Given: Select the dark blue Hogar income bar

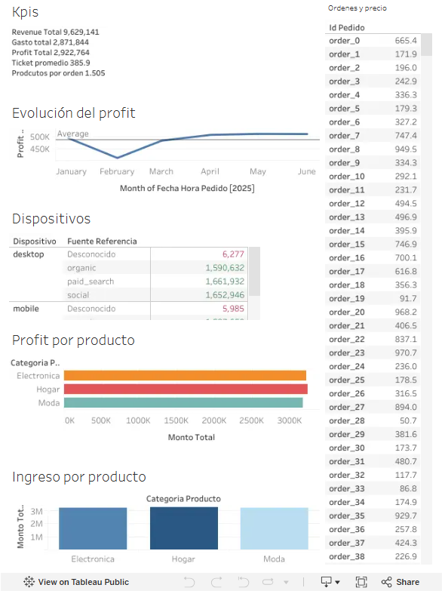Looking at the screenshot, I should pyautogui.click(x=184, y=528).
